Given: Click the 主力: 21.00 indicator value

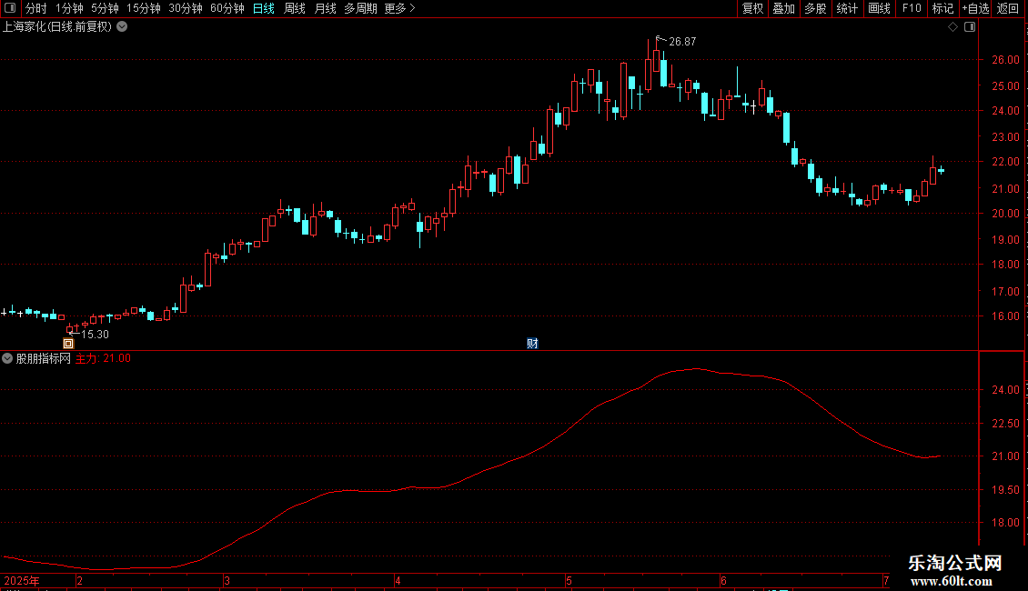Looking at the screenshot, I should [x=103, y=358].
